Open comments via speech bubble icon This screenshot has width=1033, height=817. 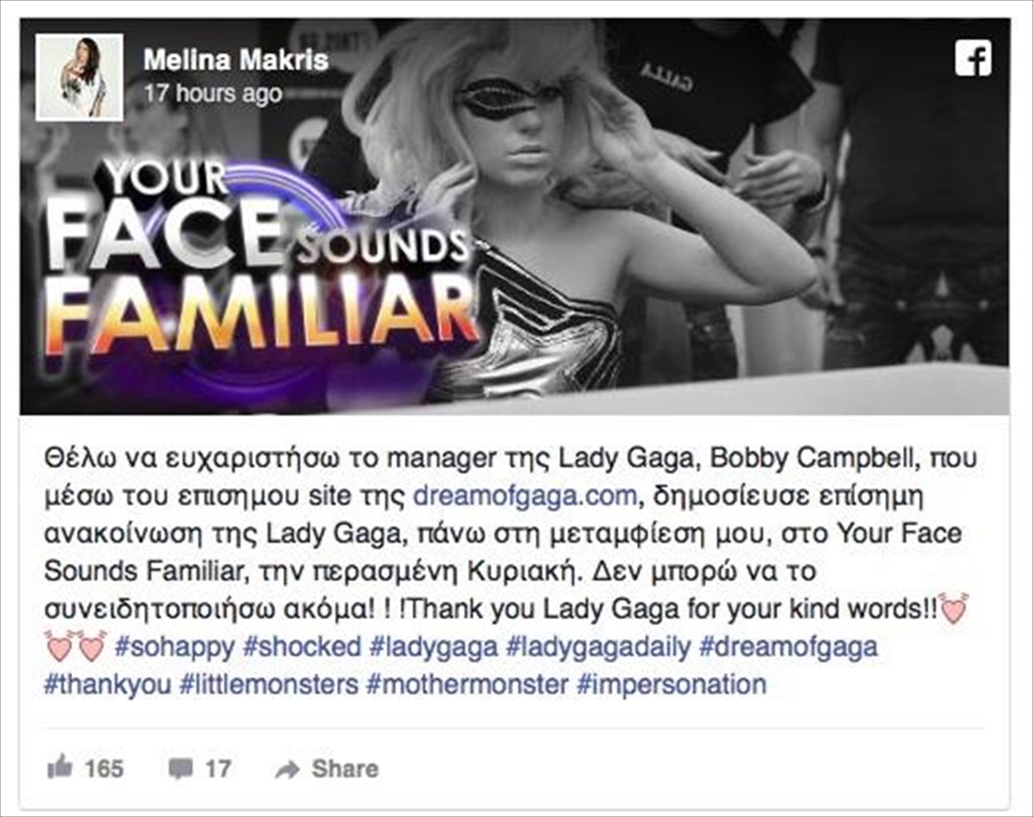coord(180,768)
